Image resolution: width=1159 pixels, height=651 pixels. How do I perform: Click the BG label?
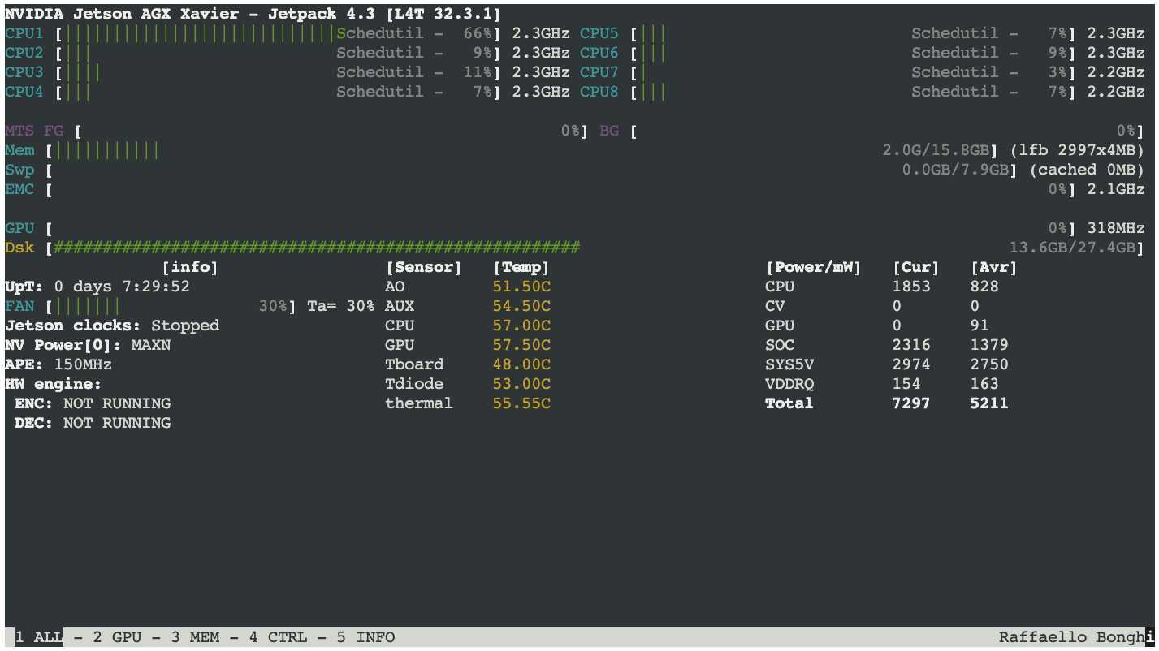[x=609, y=131]
